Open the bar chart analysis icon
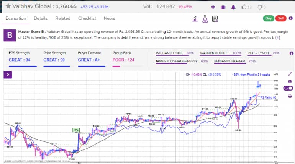The height and width of the screenshot is (164, 295). [195, 19]
